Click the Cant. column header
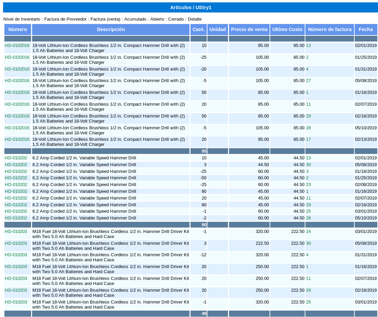 198,30
